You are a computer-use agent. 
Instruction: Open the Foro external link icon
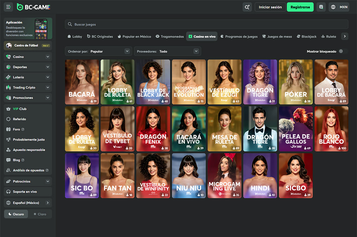tap(23, 129)
